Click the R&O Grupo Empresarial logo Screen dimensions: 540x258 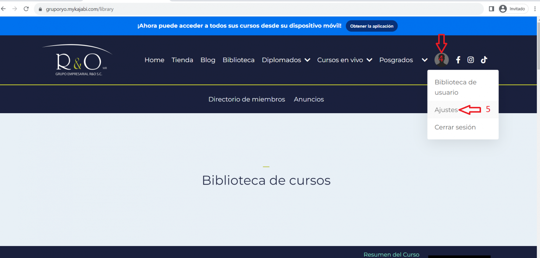pyautogui.click(x=78, y=60)
